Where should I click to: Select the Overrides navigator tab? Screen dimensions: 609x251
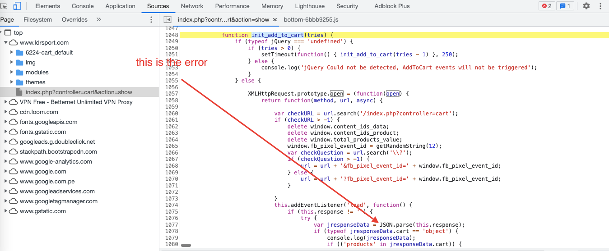click(74, 20)
